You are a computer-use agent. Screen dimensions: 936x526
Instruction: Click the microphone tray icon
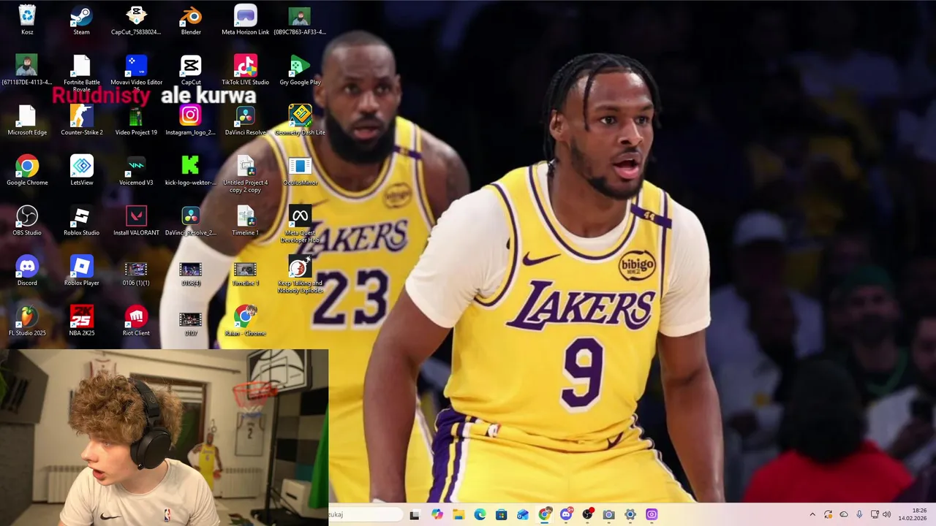point(859,514)
